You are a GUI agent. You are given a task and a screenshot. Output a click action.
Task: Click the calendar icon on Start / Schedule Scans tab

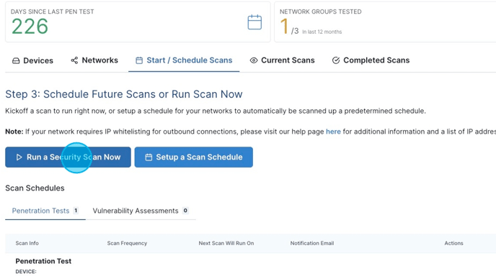tap(139, 60)
